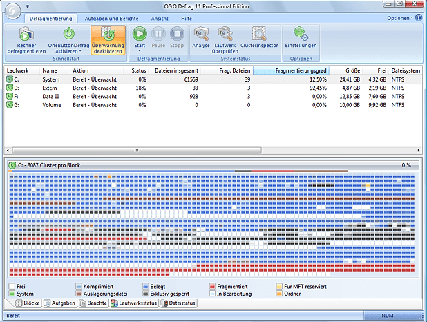Click the C: drive icon in cluster panel header
427x322 pixels.
[12, 165]
